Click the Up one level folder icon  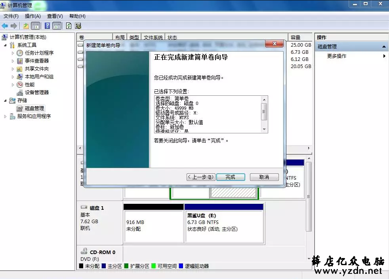click(26, 26)
